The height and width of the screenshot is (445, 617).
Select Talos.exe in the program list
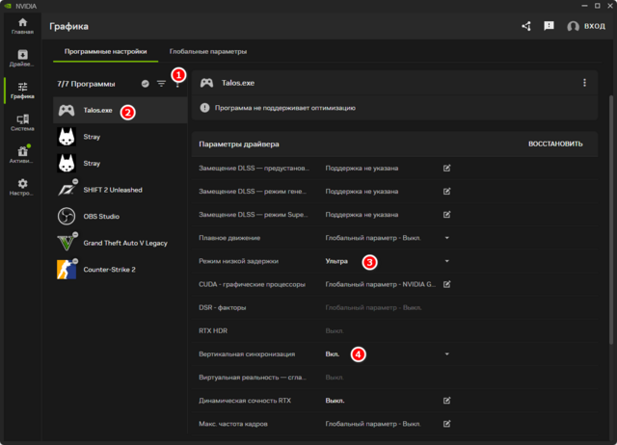[120, 110]
